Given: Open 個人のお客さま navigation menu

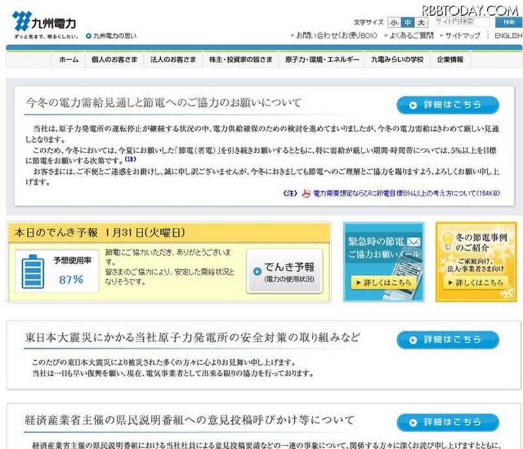Looking at the screenshot, I should pyautogui.click(x=114, y=60).
